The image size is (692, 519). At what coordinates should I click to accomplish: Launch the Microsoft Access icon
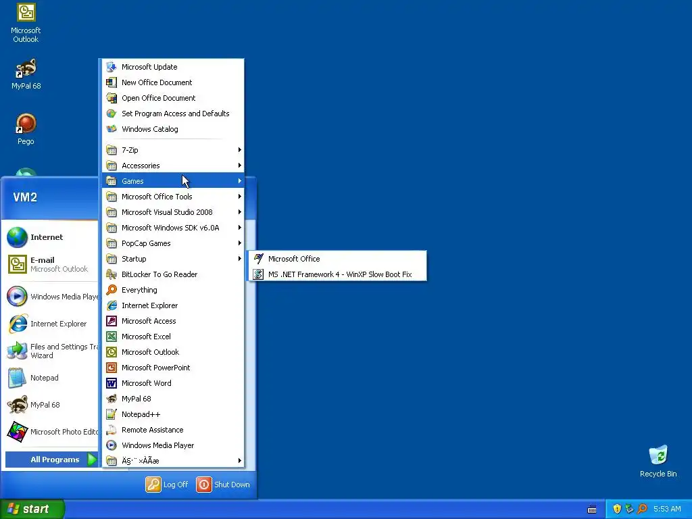coord(112,321)
